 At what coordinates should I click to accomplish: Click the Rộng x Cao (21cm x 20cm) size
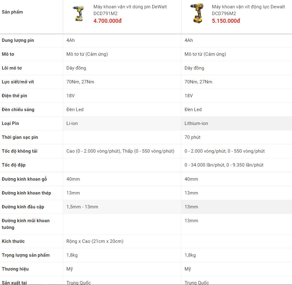[x=95, y=241]
